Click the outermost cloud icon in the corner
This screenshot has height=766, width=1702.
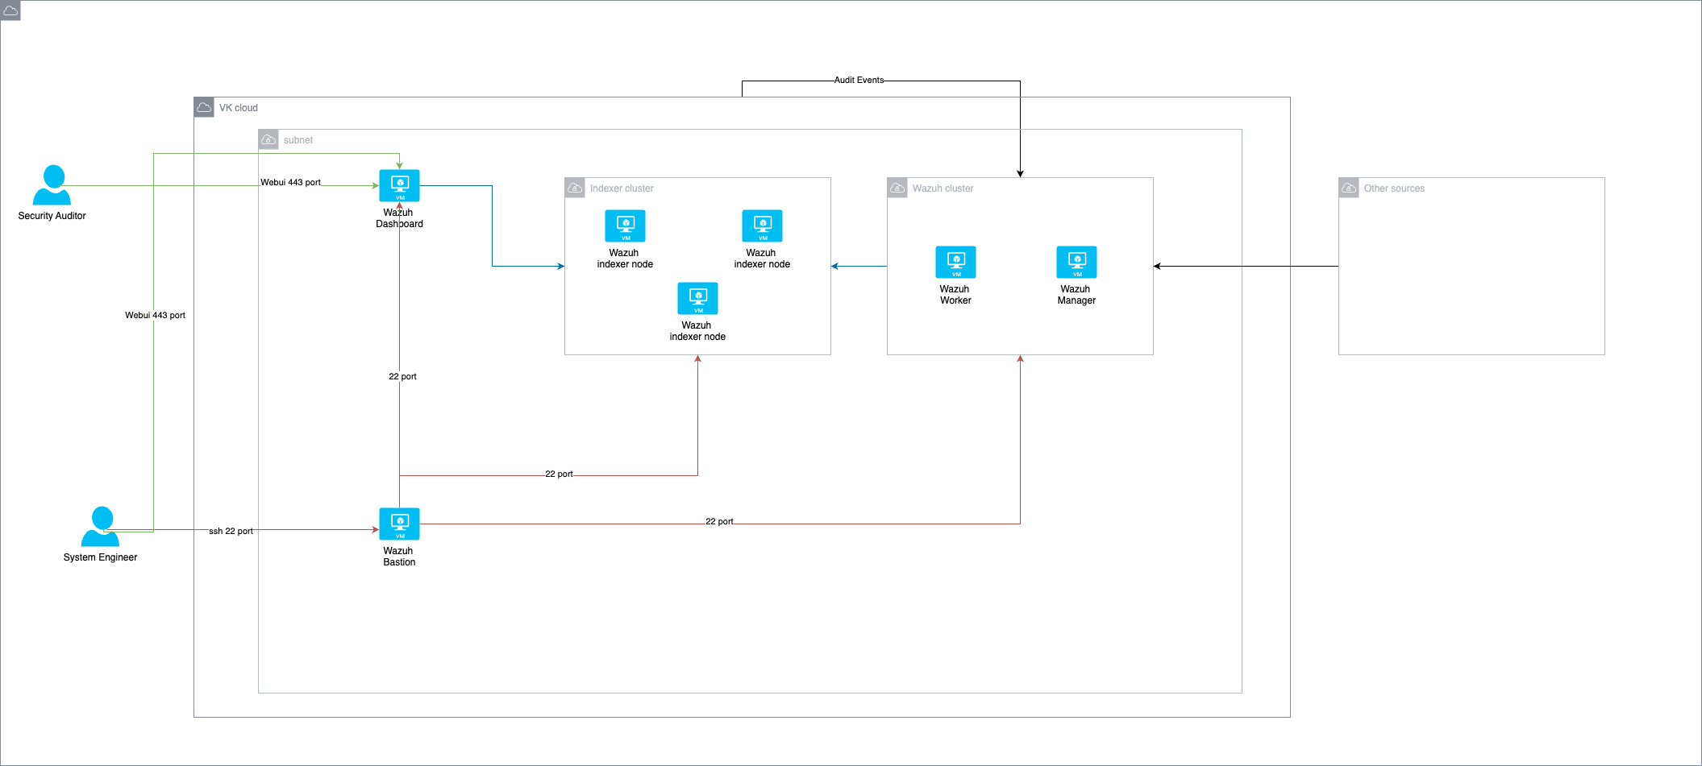(10, 10)
